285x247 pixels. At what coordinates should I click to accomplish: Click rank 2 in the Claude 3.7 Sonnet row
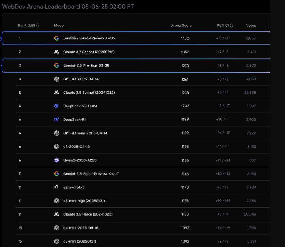(20, 52)
